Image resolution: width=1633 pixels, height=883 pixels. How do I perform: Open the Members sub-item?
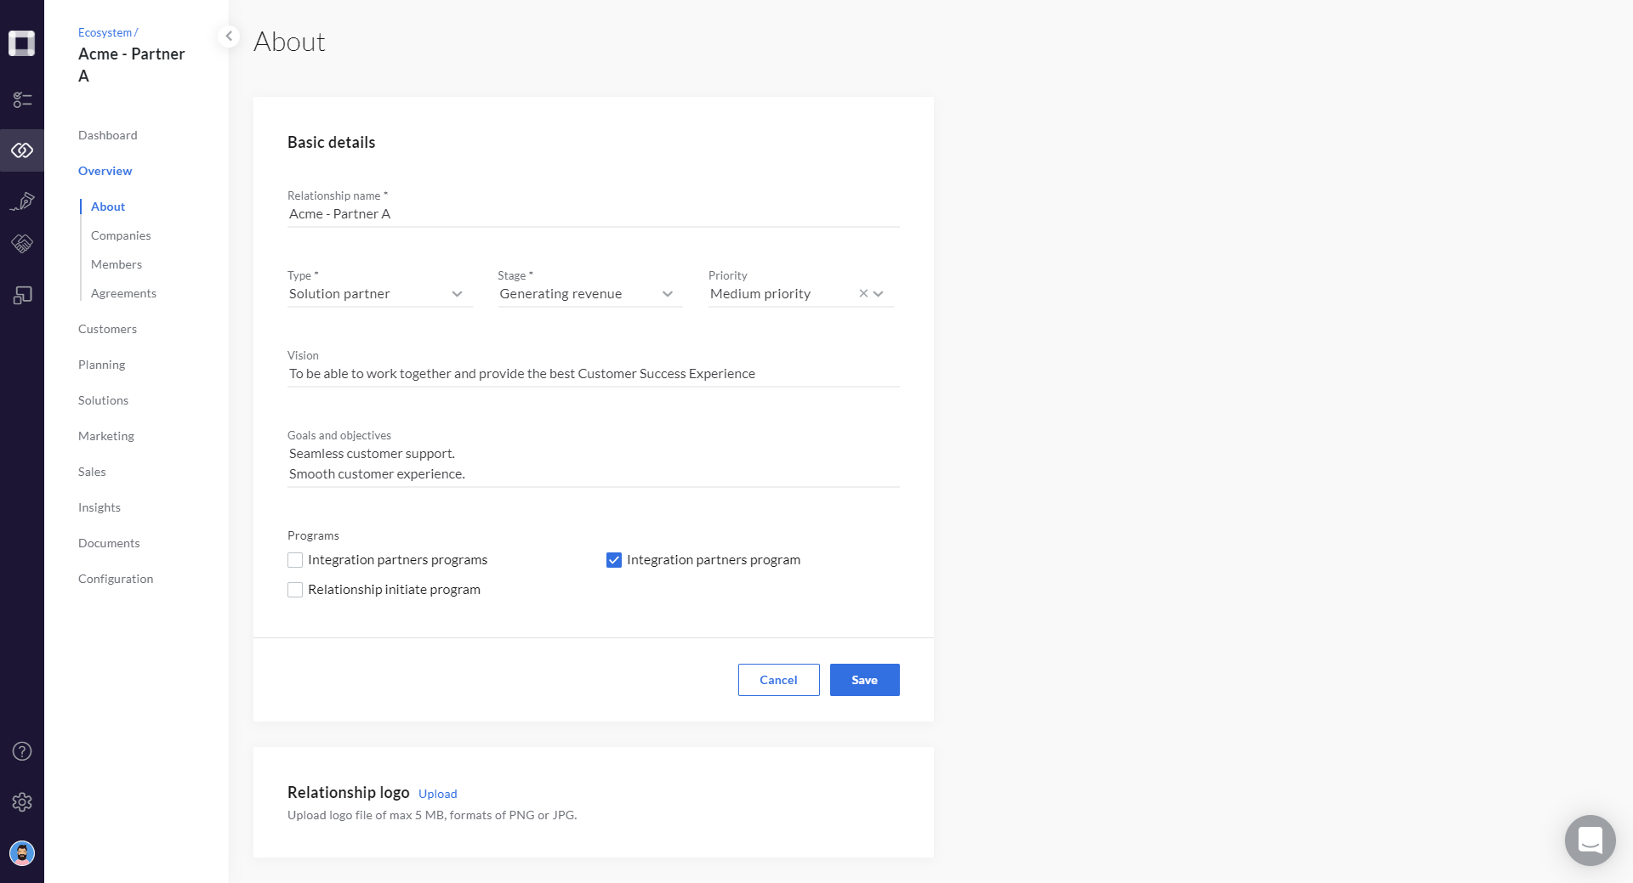point(117,264)
